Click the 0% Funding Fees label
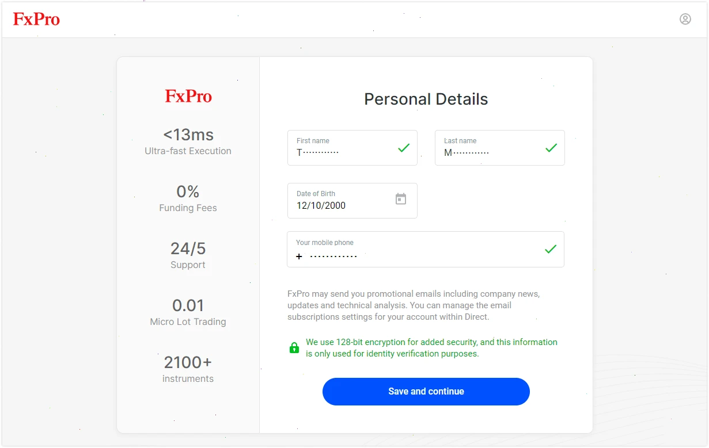Image resolution: width=709 pixels, height=448 pixels. tap(188, 198)
